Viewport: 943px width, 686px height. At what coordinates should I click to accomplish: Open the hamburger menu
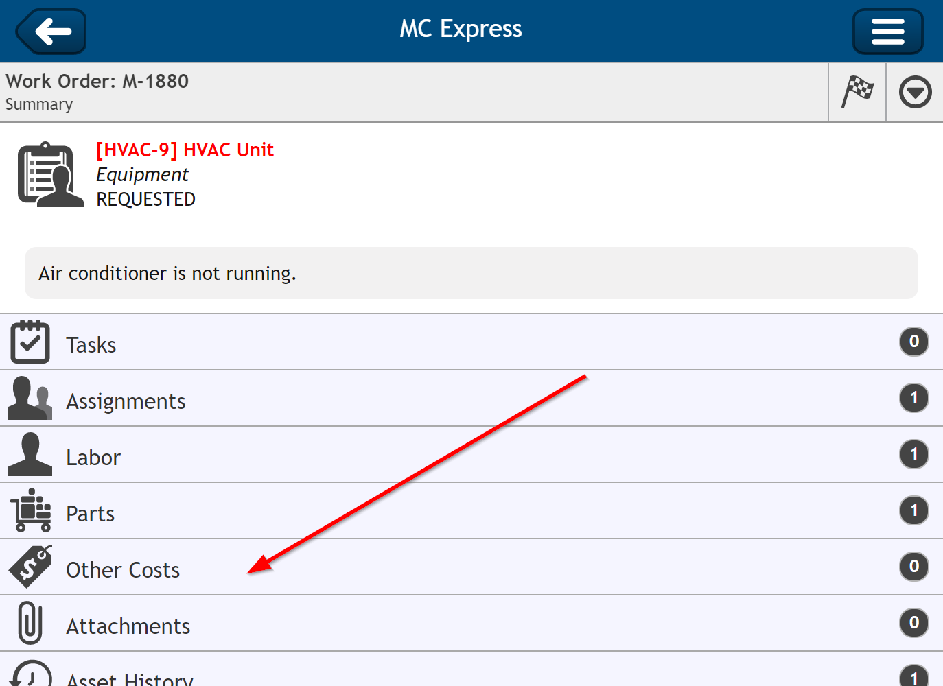pyautogui.click(x=887, y=30)
